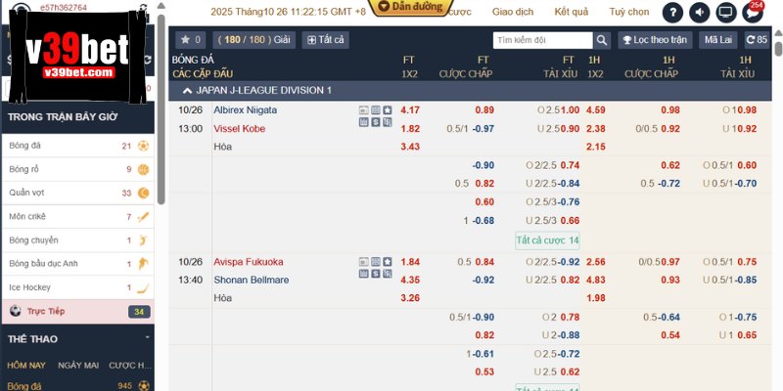
Task: Open bar chart icon for Shonan Bellmare row
Action: pyautogui.click(x=363, y=274)
